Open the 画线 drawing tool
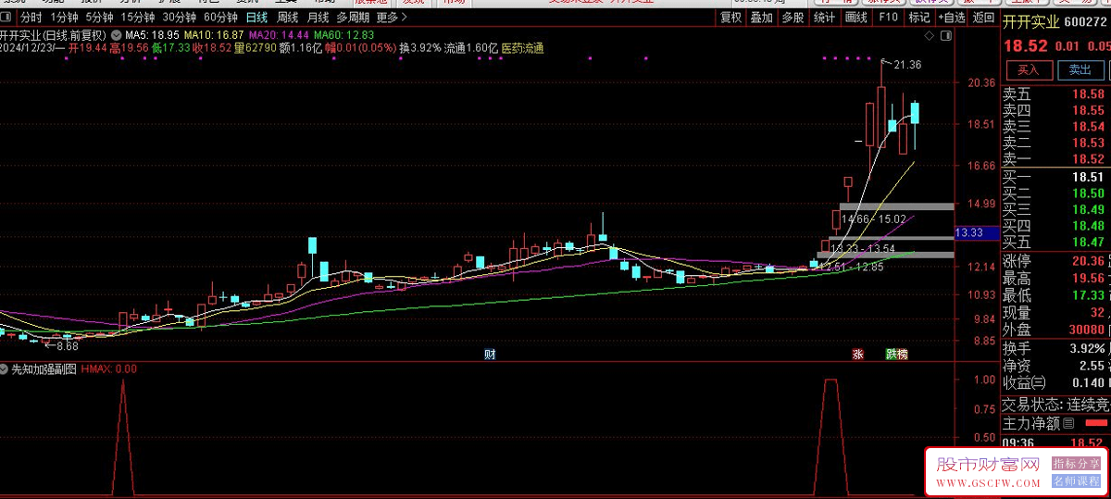1111x499 pixels. coord(856,18)
